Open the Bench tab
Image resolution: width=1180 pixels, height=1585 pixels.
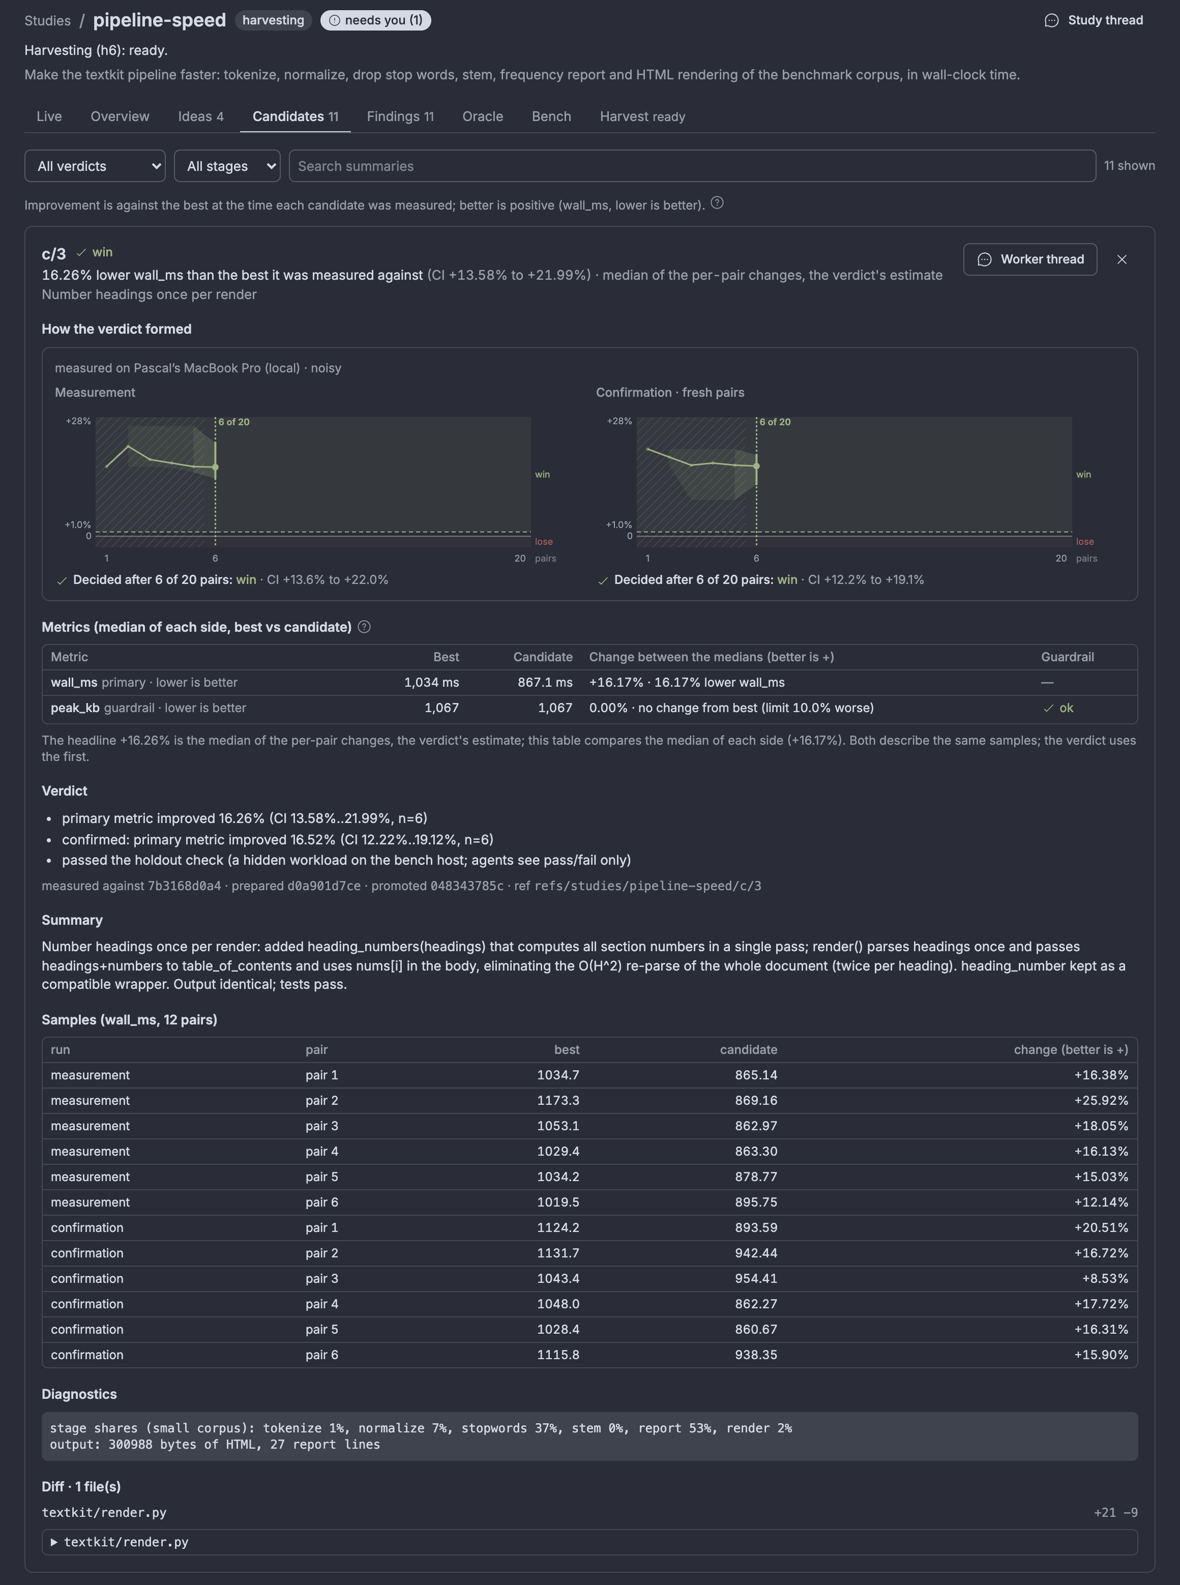pos(551,116)
